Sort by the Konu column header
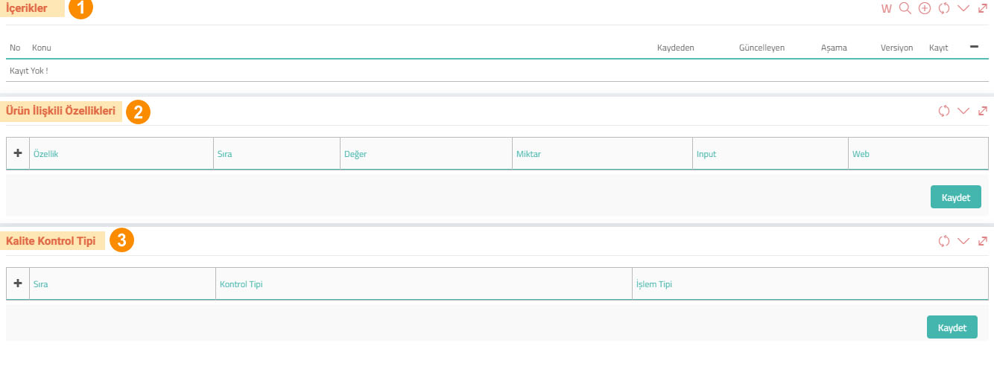 (x=42, y=48)
